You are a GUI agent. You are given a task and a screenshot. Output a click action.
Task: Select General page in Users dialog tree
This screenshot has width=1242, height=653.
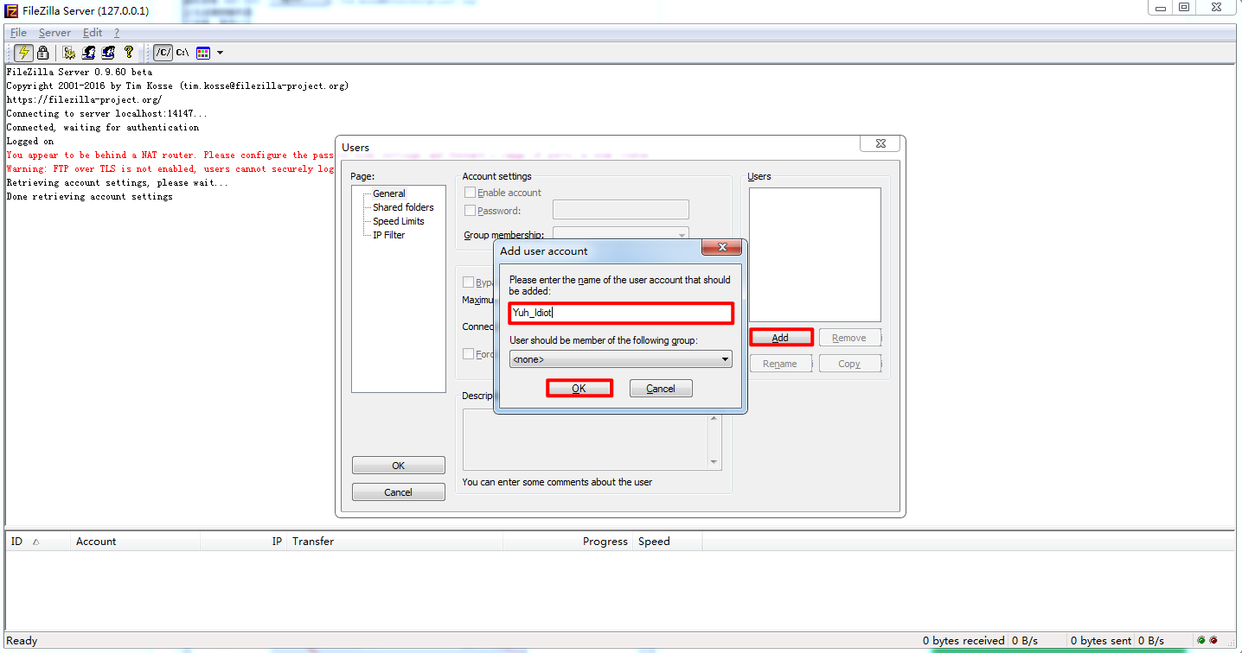pos(389,193)
